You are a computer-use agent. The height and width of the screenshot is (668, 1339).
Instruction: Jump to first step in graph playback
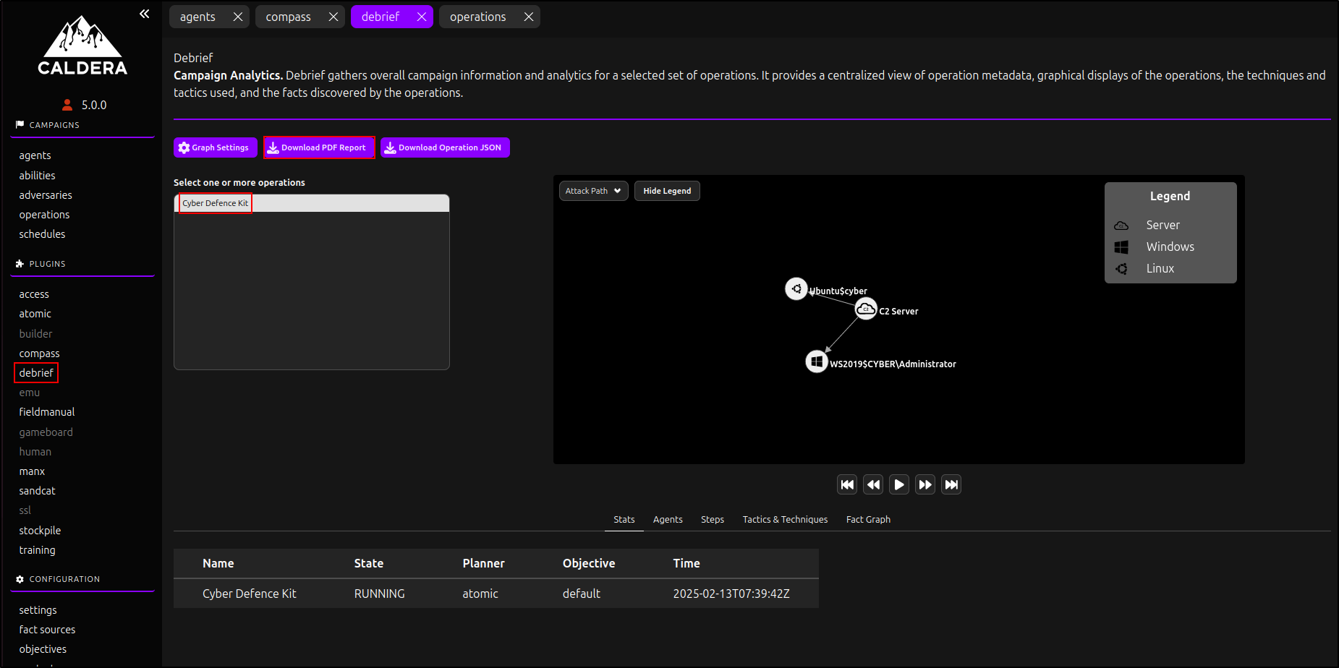point(847,484)
